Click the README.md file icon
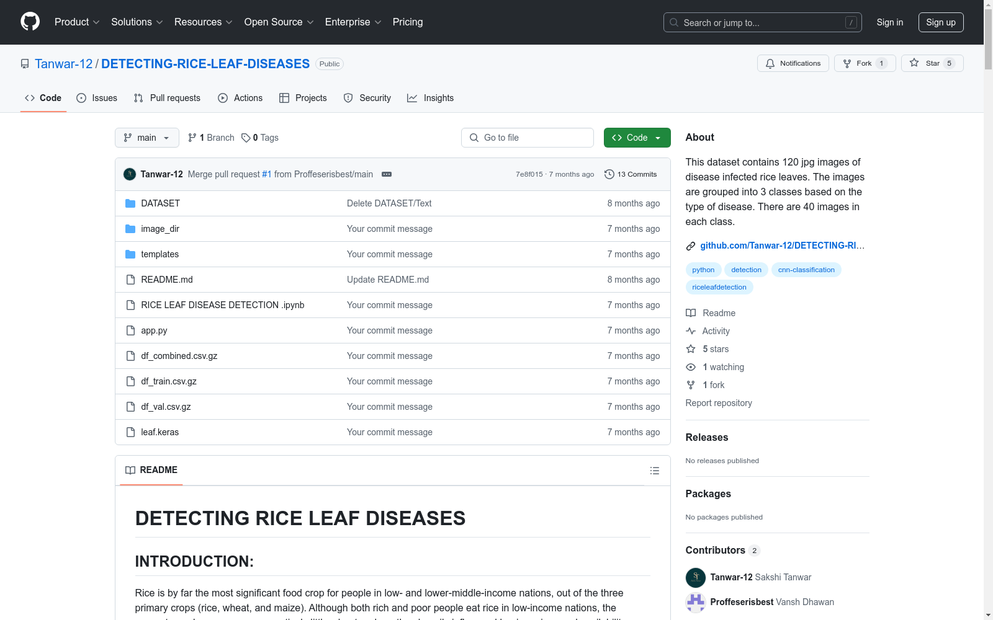This screenshot has width=993, height=620. 130,280
